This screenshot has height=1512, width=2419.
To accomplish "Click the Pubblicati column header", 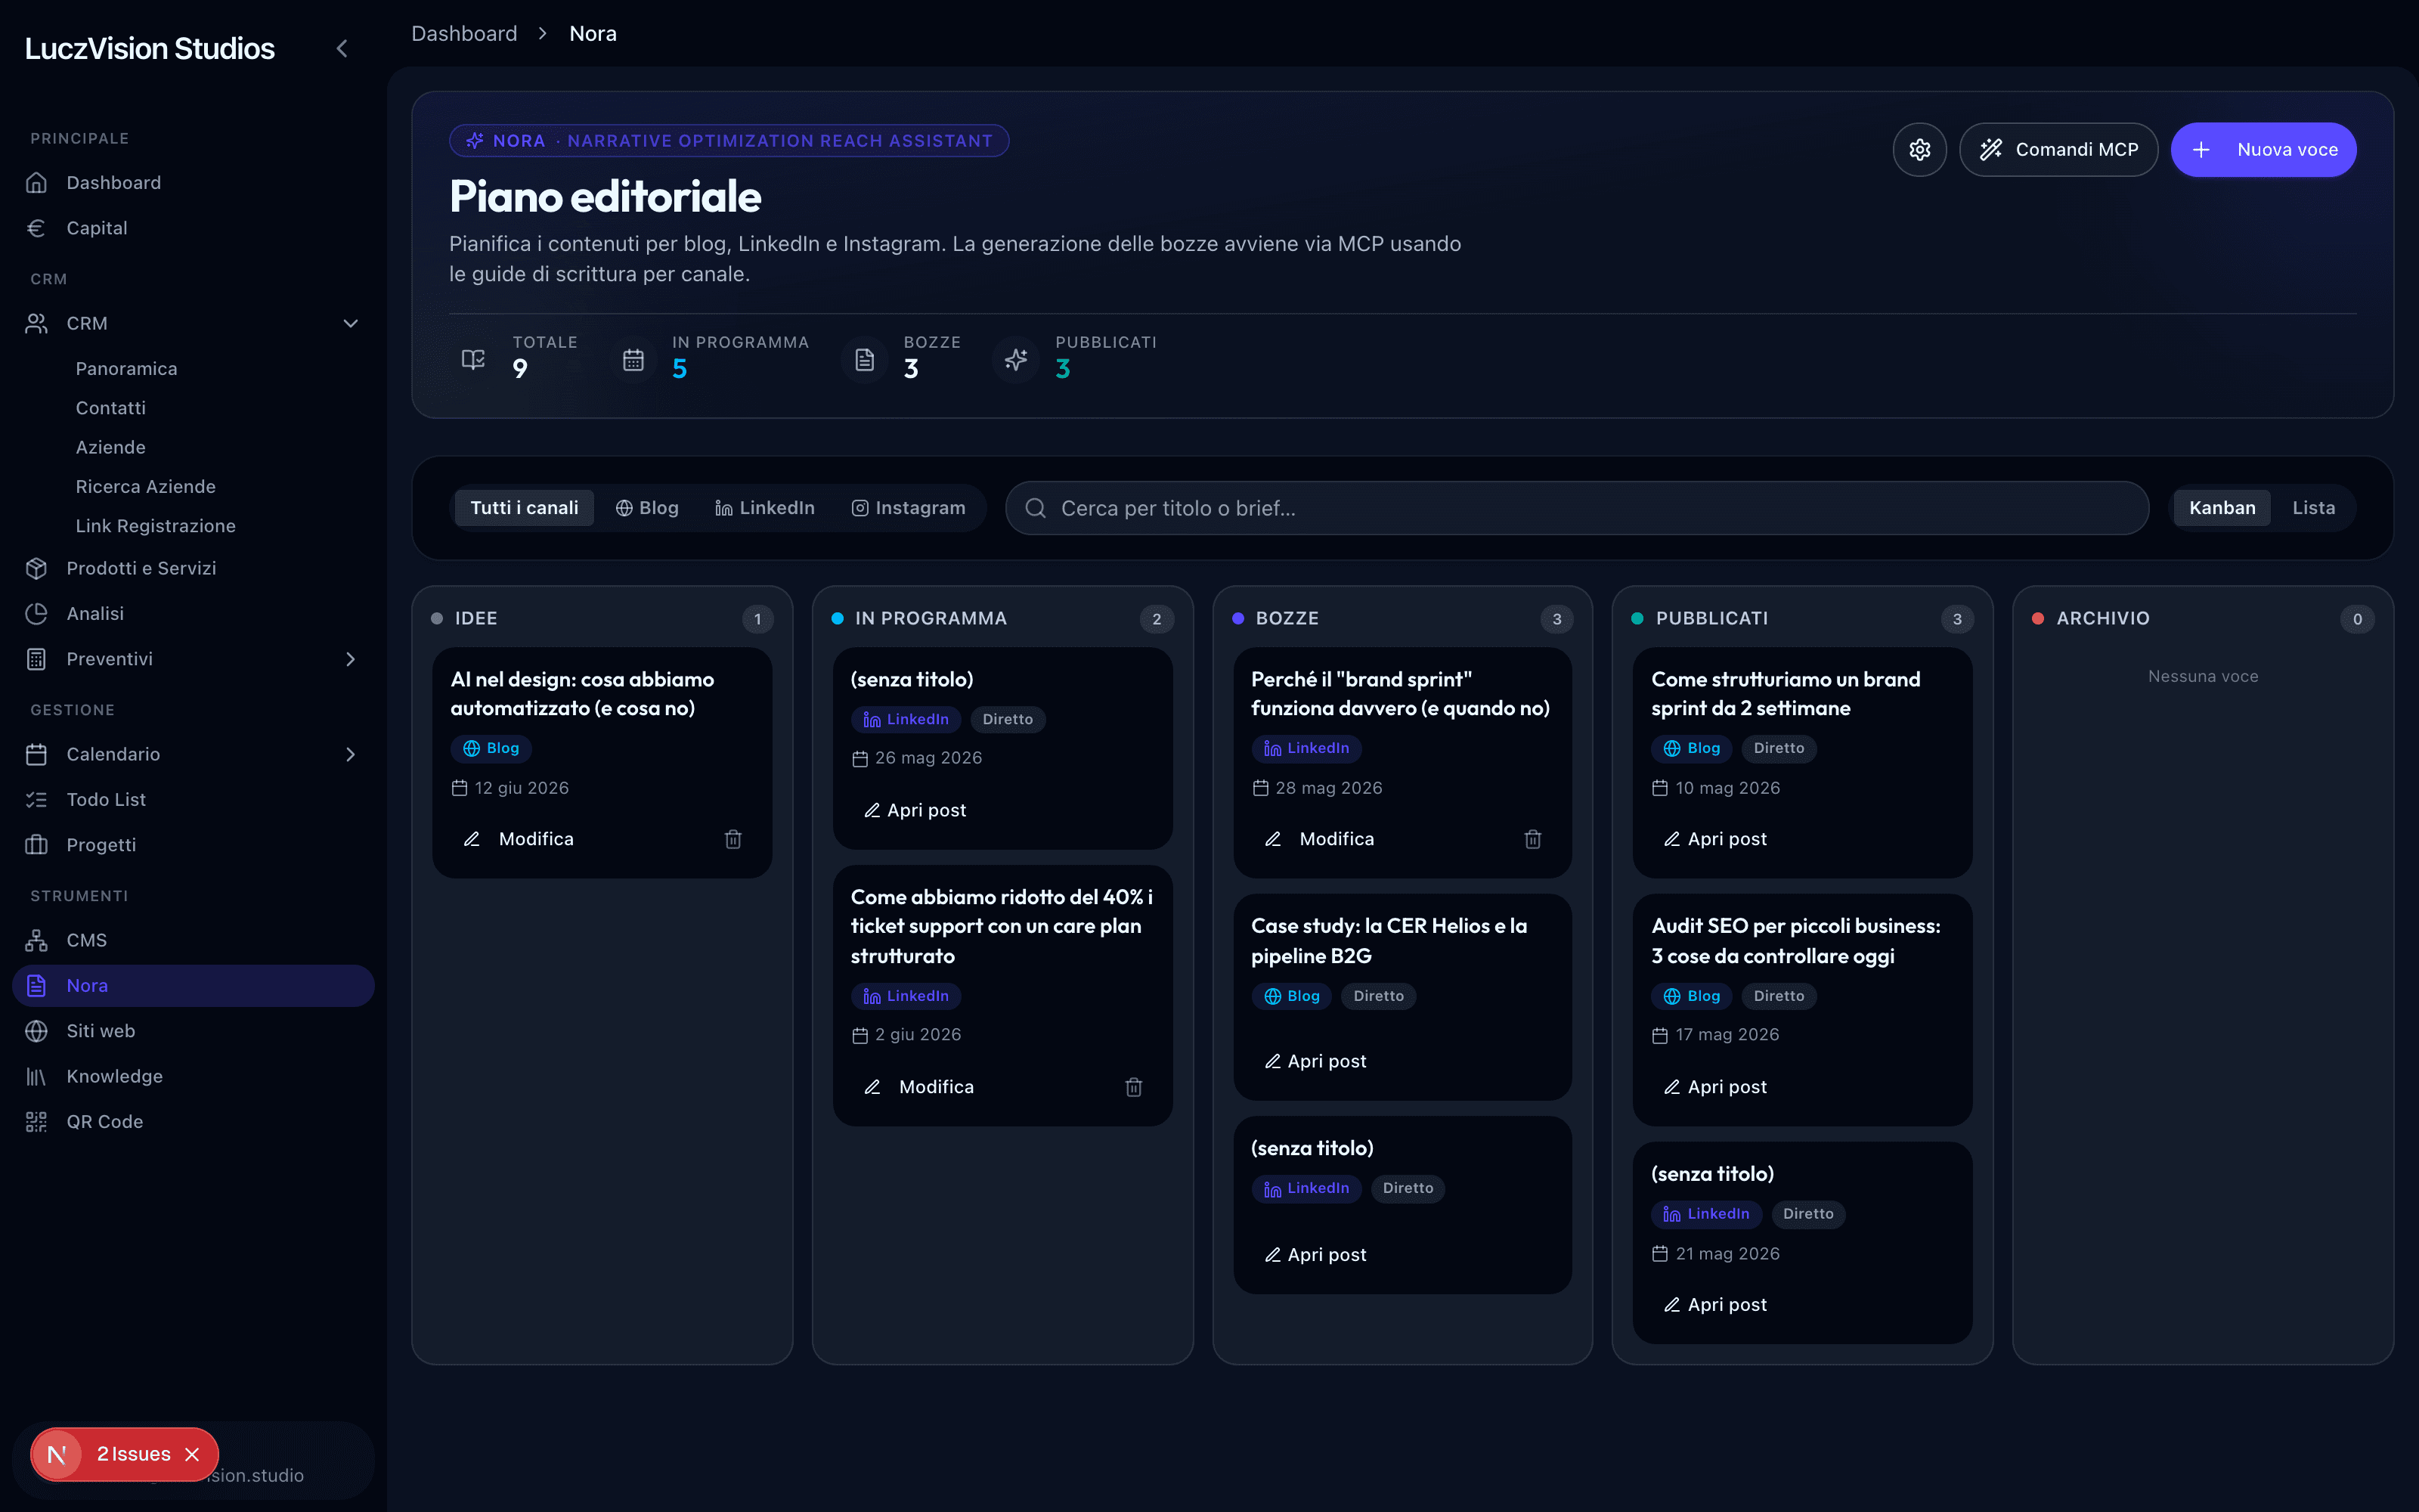I will coord(1711,619).
